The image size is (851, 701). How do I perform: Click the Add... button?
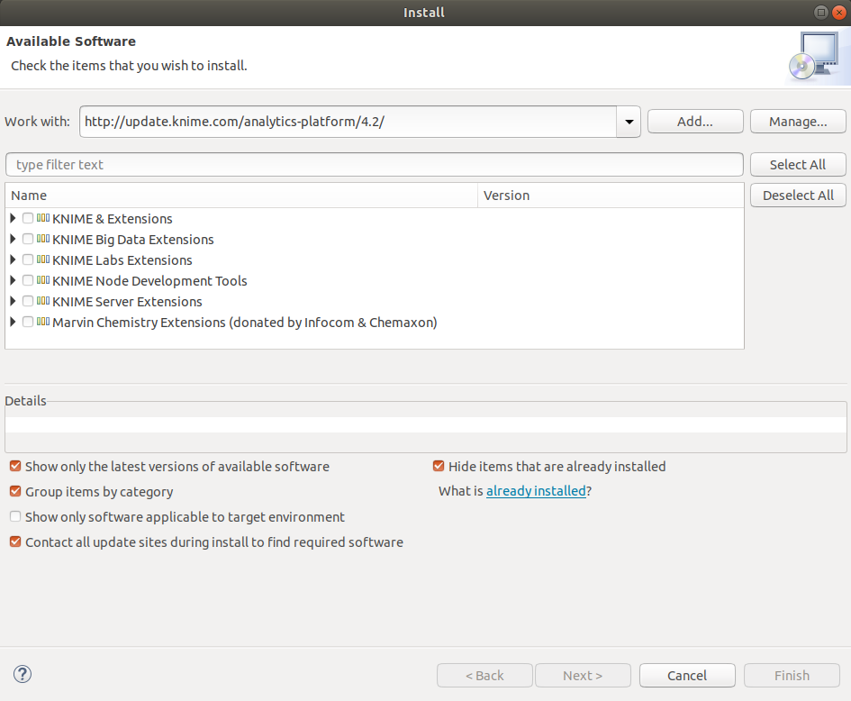[x=695, y=121]
